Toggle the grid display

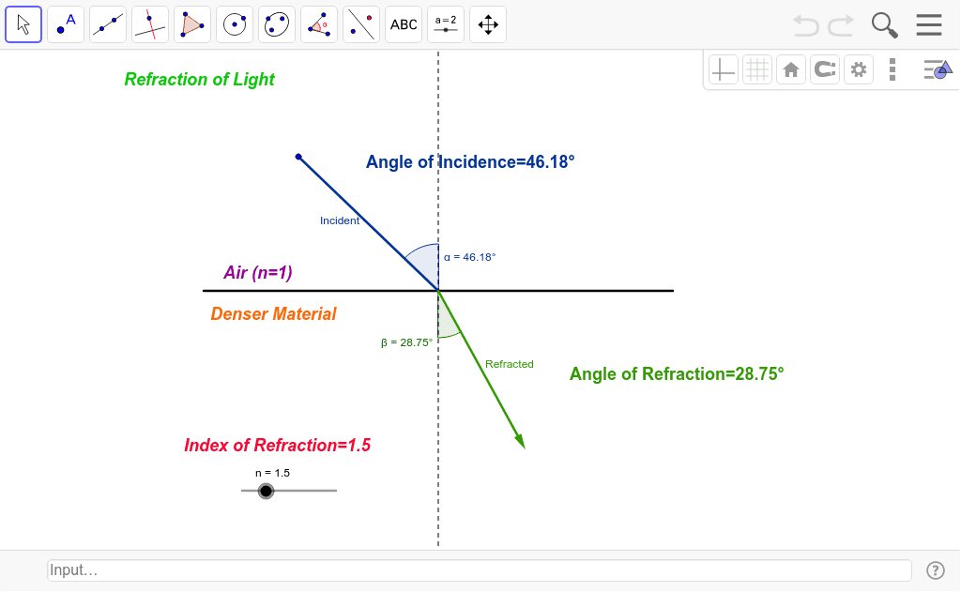[x=757, y=69]
